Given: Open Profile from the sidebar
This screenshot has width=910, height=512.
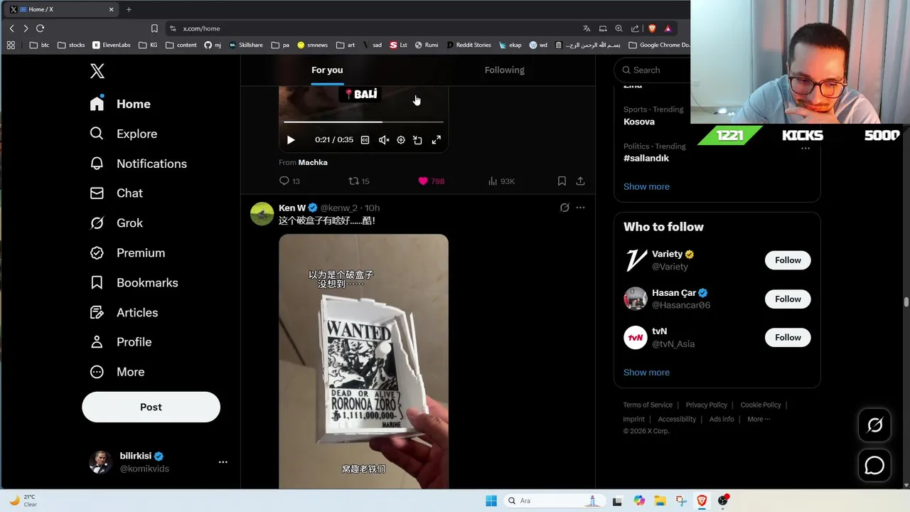Looking at the screenshot, I should point(121,342).
